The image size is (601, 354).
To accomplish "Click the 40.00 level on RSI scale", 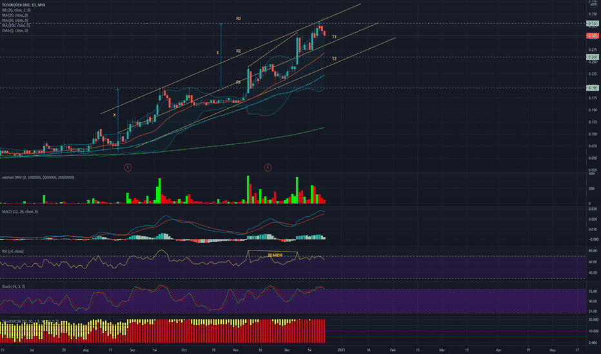I will tap(593, 273).
